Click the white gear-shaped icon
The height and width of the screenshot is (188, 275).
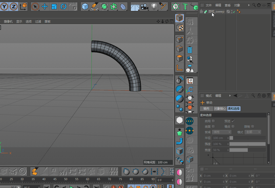pyautogui.click(x=180, y=120)
